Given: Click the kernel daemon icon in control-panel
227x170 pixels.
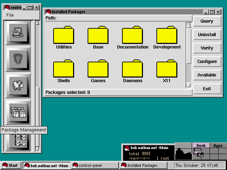Looking at the screenshot, I should (18, 59).
